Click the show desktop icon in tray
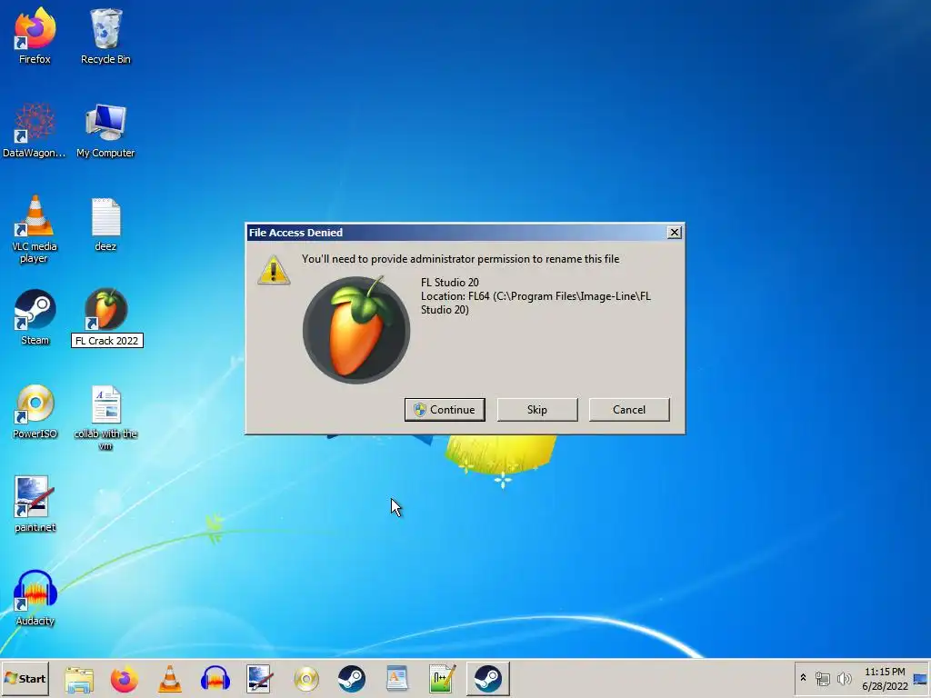 point(920,679)
